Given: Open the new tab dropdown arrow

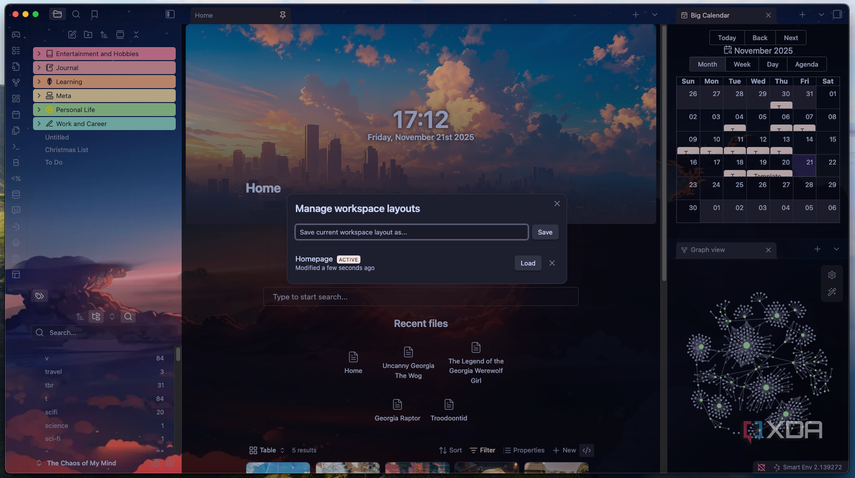Looking at the screenshot, I should click(654, 15).
